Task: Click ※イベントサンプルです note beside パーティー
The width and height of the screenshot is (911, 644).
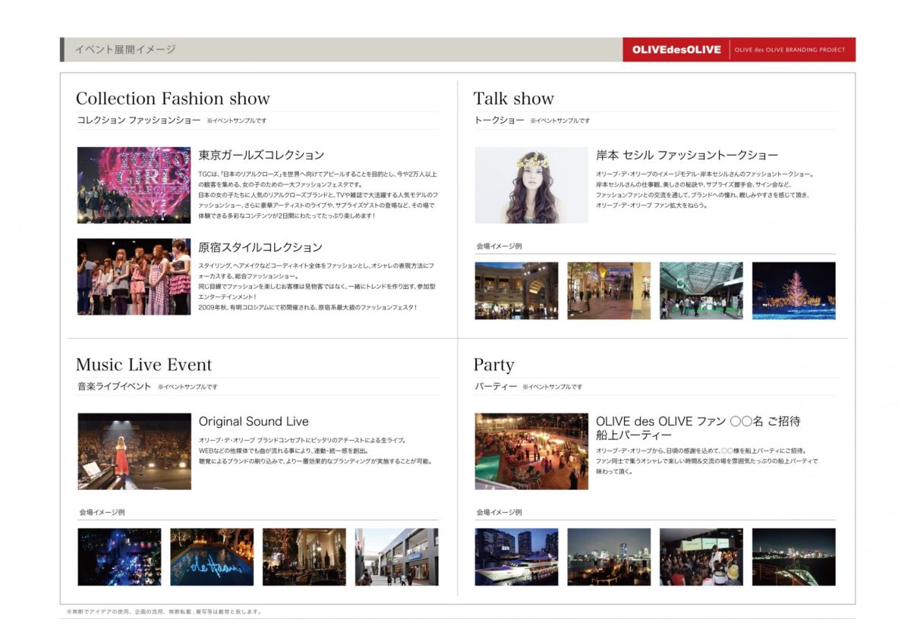Action: tap(552, 388)
